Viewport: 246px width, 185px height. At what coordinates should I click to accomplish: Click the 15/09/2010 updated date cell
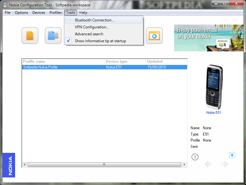pos(157,67)
